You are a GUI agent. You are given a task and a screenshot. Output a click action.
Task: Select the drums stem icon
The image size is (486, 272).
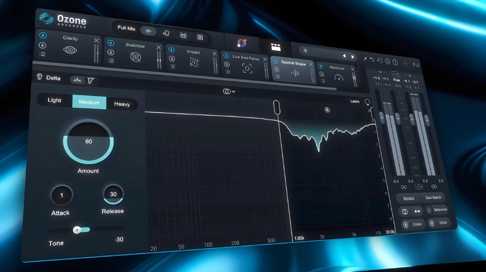(x=183, y=35)
